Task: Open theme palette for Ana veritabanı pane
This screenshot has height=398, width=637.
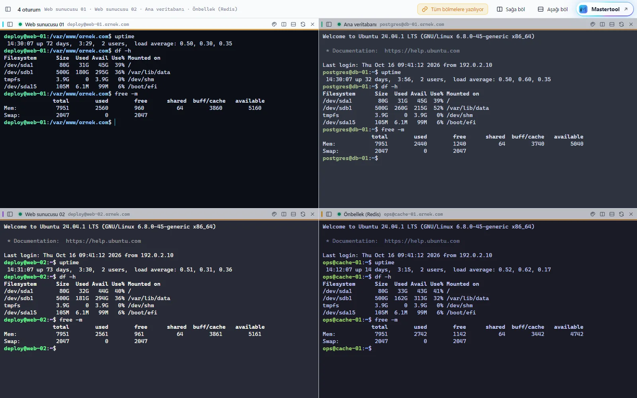Action: (593, 24)
